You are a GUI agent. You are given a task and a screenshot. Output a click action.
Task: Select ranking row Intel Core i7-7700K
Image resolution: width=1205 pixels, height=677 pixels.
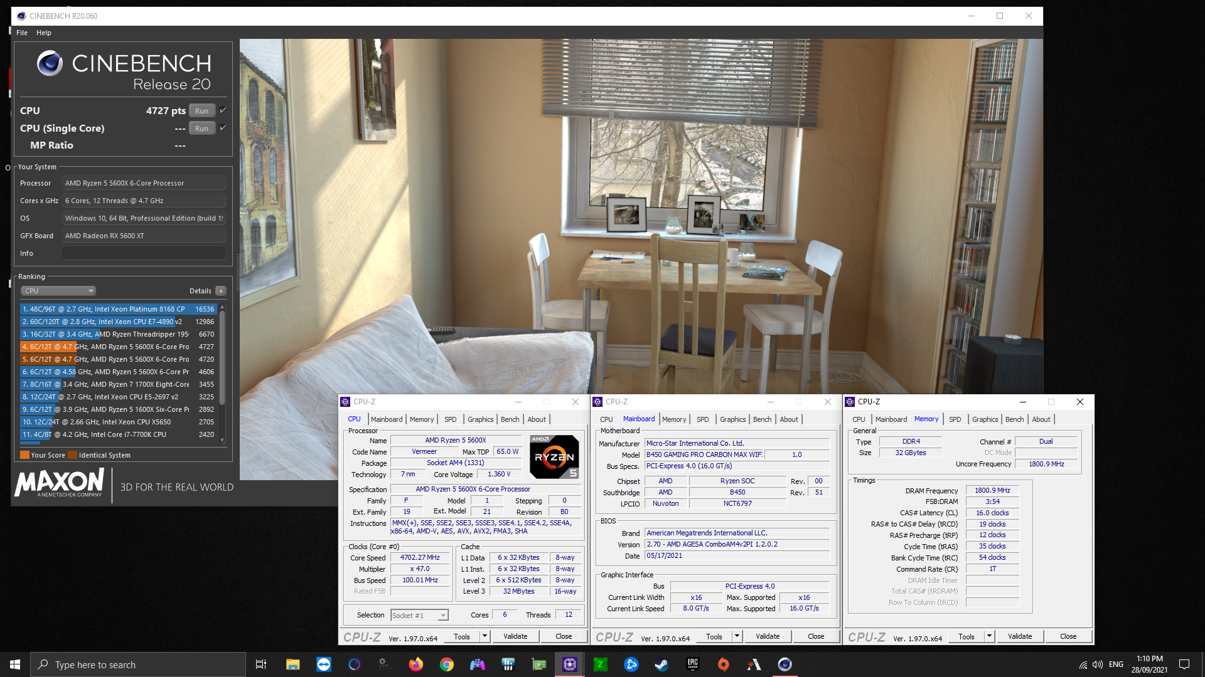[x=118, y=434]
